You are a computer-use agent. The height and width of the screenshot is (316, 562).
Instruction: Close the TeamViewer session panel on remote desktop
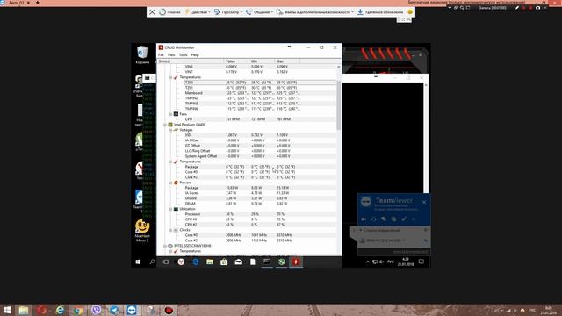[424, 203]
